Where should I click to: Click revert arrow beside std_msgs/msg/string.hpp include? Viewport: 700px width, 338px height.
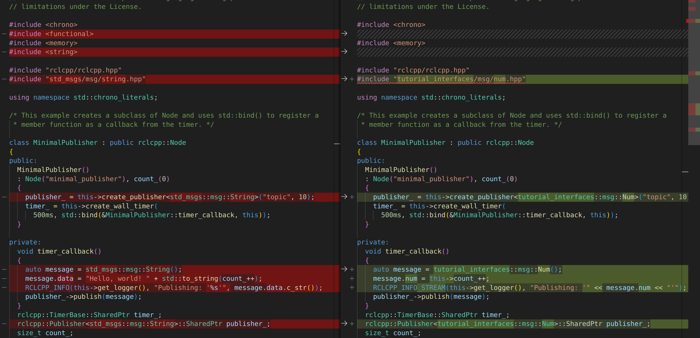344,79
